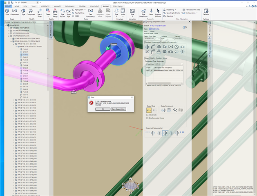Toggle Skip Connected Comps checkbox
The width and height of the screenshot is (257, 196).
147,118
